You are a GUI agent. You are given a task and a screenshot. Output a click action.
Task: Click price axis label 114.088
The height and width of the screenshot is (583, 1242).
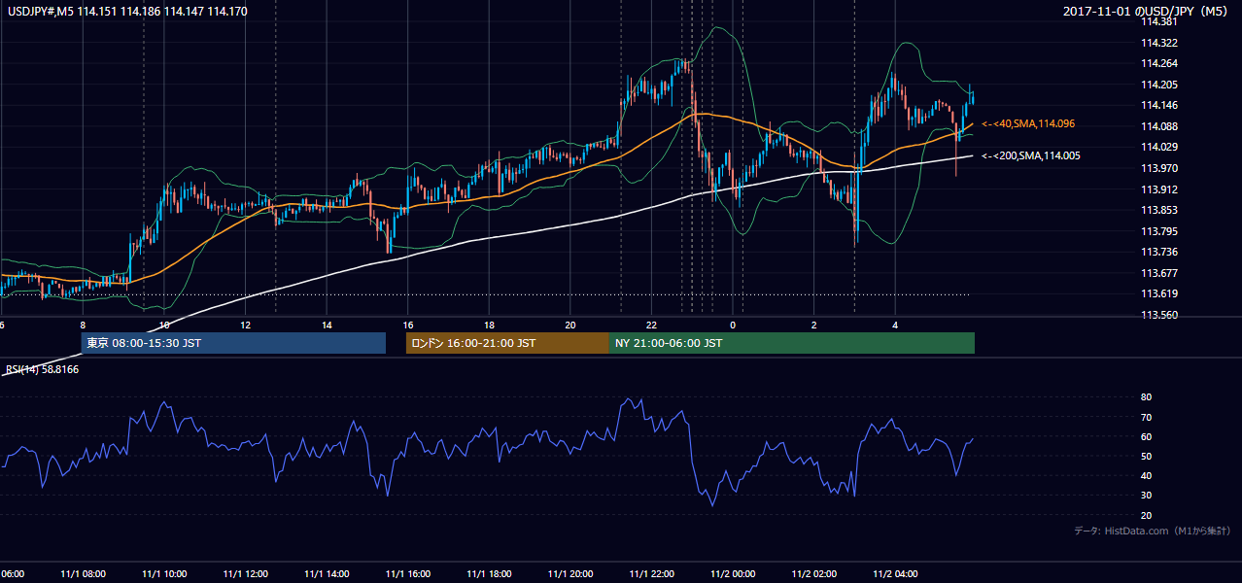[x=1158, y=126]
